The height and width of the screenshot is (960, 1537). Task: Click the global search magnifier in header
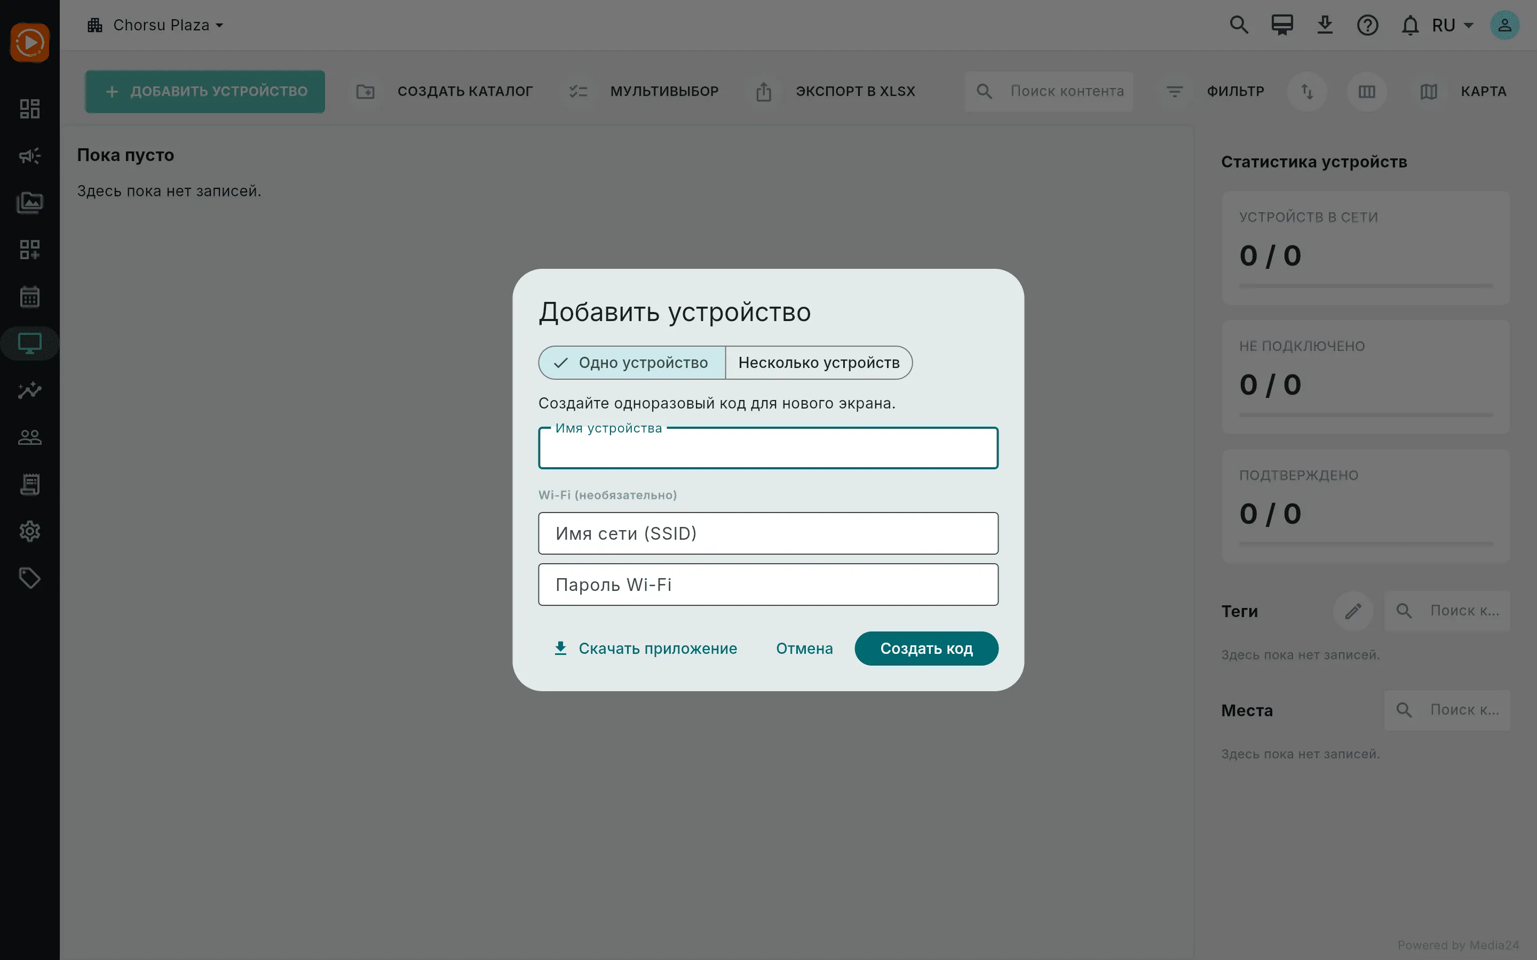1239,26
